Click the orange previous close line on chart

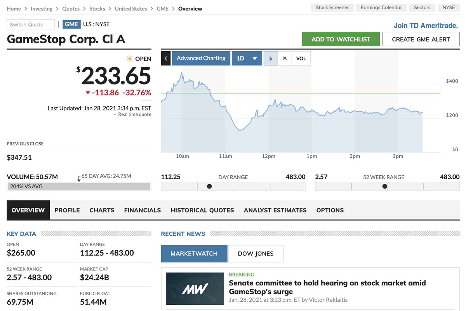(301, 93)
